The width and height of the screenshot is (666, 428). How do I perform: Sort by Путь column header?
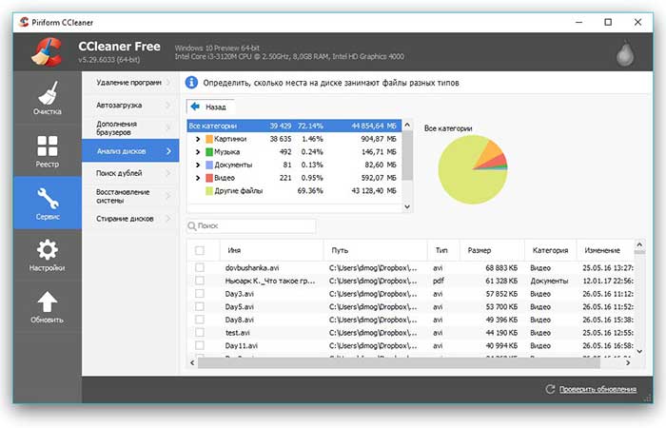tap(376, 250)
